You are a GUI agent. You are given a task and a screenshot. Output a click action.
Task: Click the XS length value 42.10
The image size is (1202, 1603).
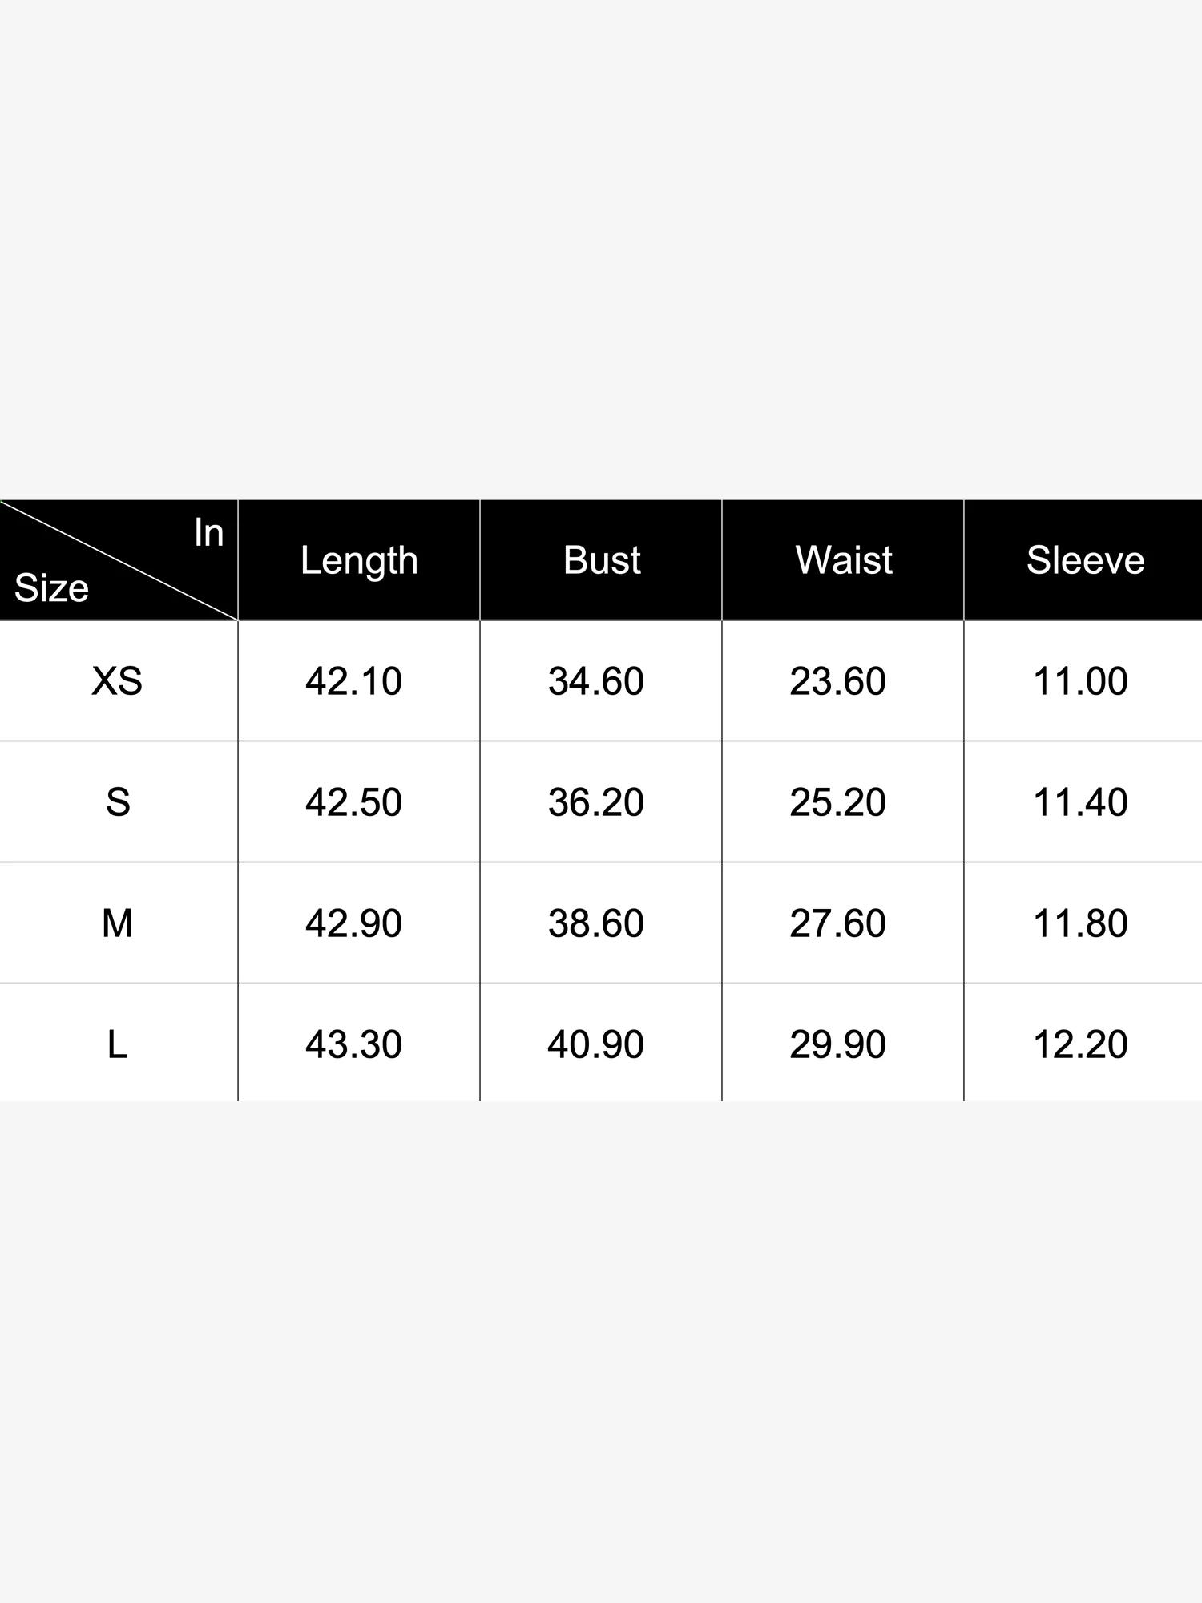coord(353,681)
